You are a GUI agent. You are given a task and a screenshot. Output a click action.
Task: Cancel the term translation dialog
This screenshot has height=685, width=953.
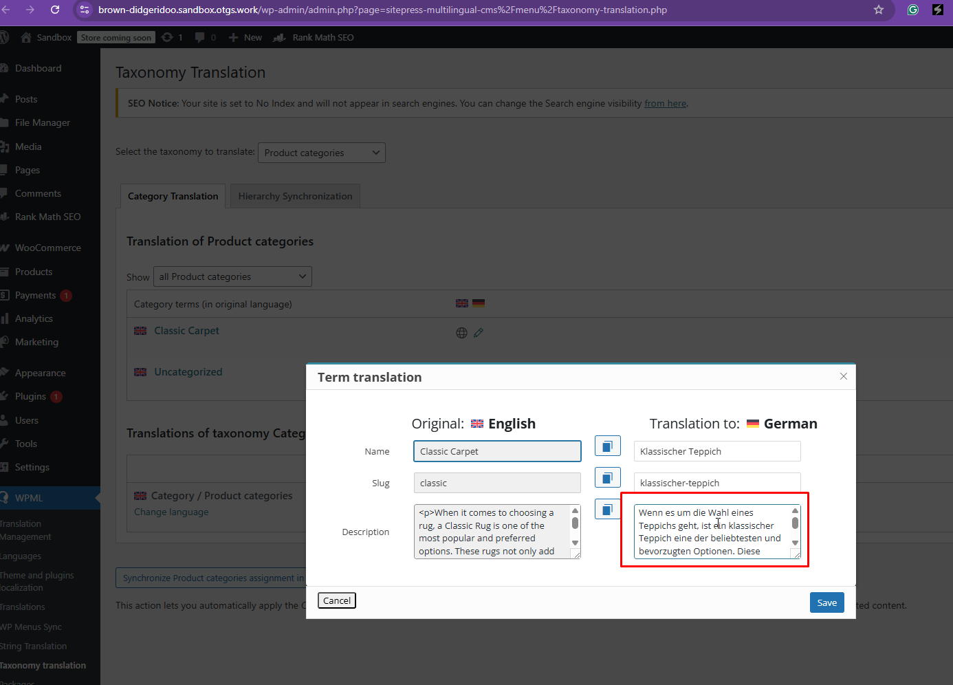[337, 600]
